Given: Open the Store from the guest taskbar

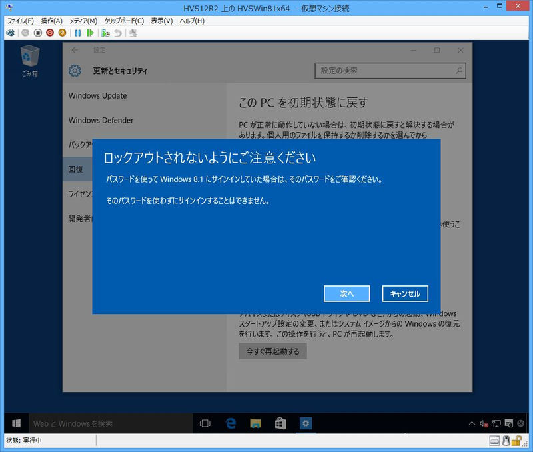Looking at the screenshot, I should [x=280, y=423].
